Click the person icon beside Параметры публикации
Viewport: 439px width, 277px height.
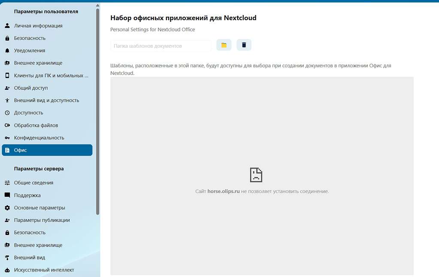point(7,220)
